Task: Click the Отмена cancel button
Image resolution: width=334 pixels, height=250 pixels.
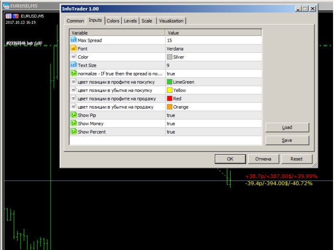Action: (263, 159)
